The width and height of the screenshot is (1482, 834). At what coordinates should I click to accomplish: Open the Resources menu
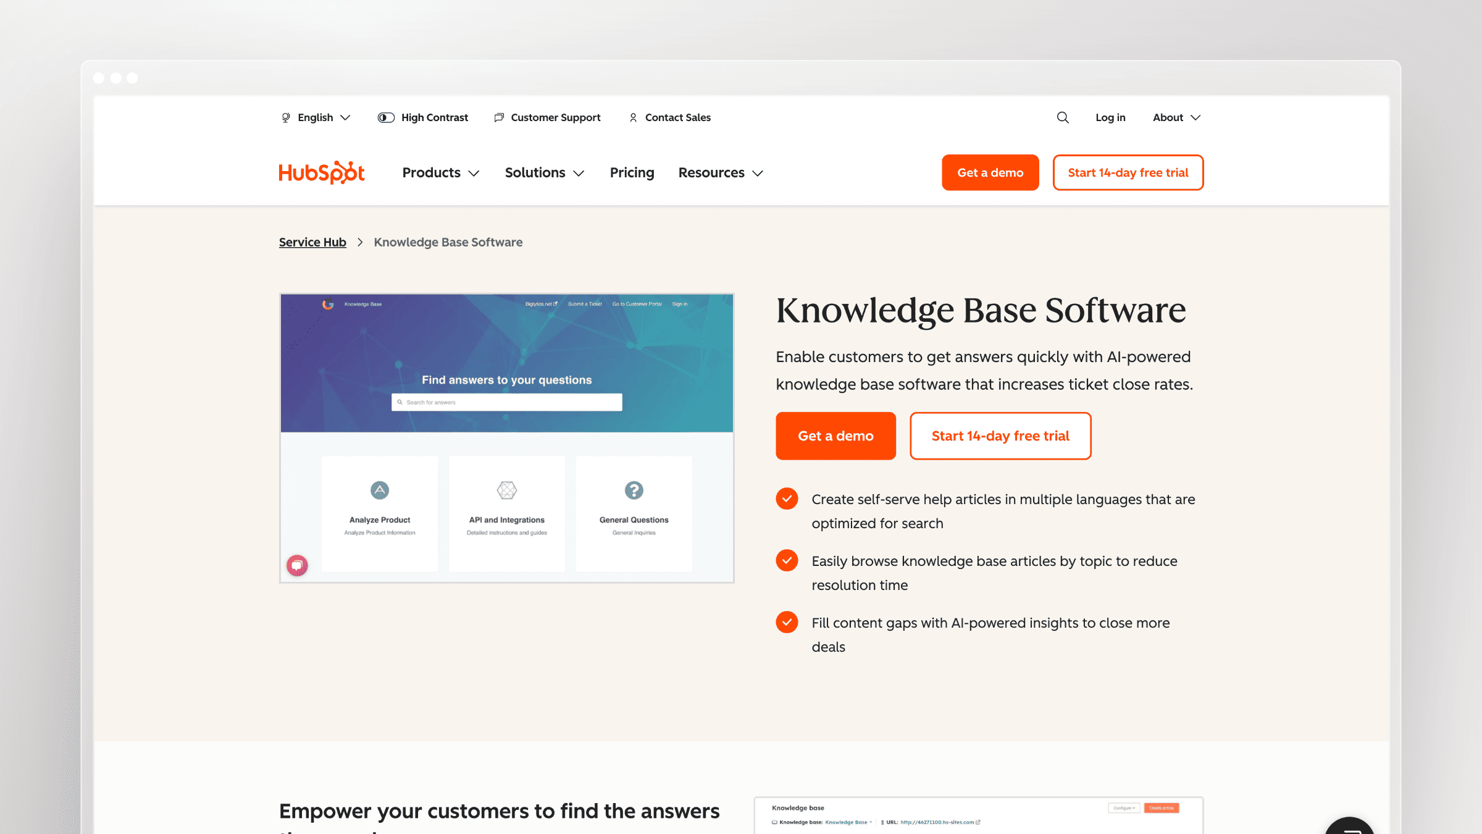tap(721, 172)
